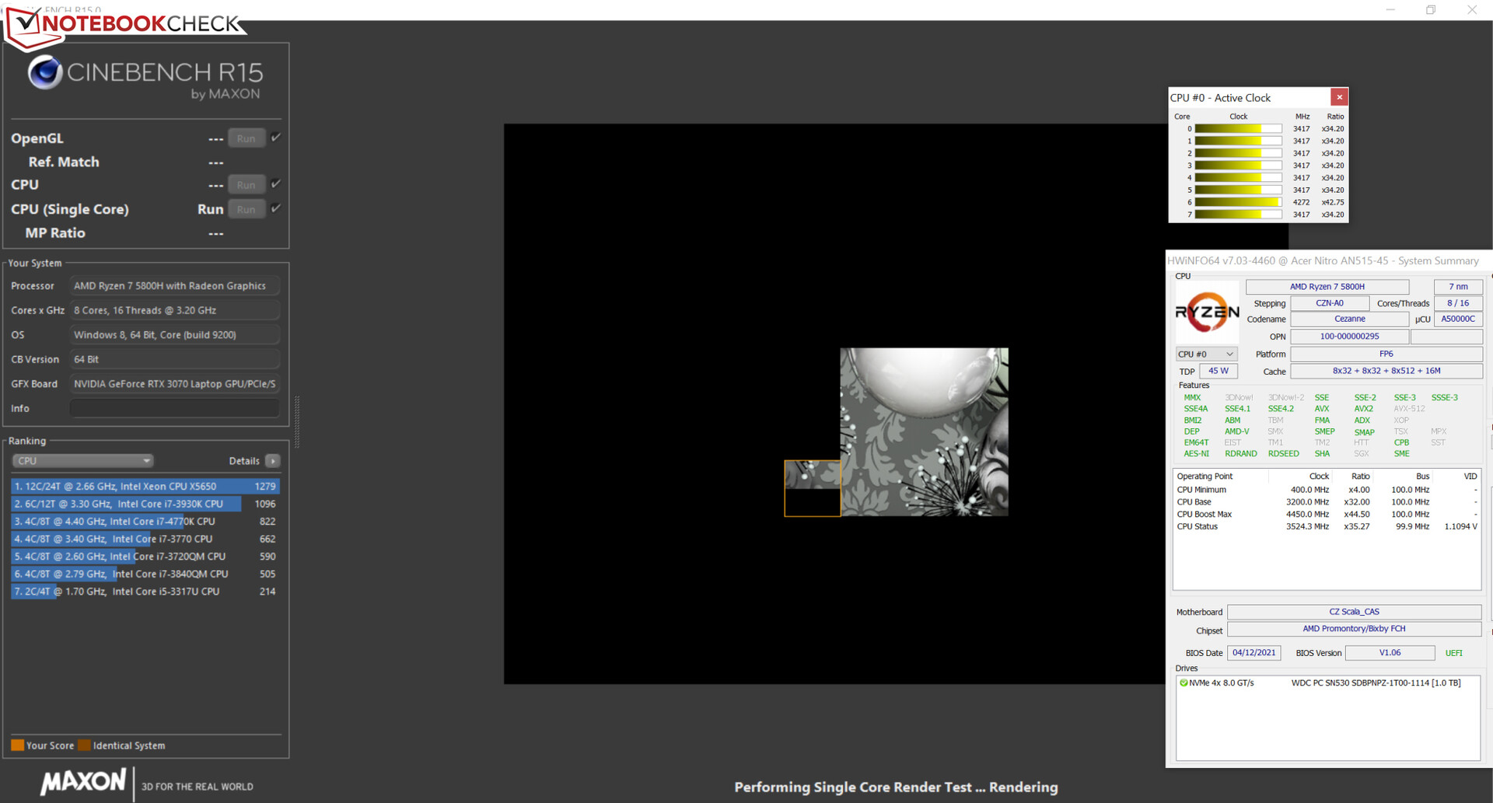
Task: Click the Info input field
Action: [175, 409]
